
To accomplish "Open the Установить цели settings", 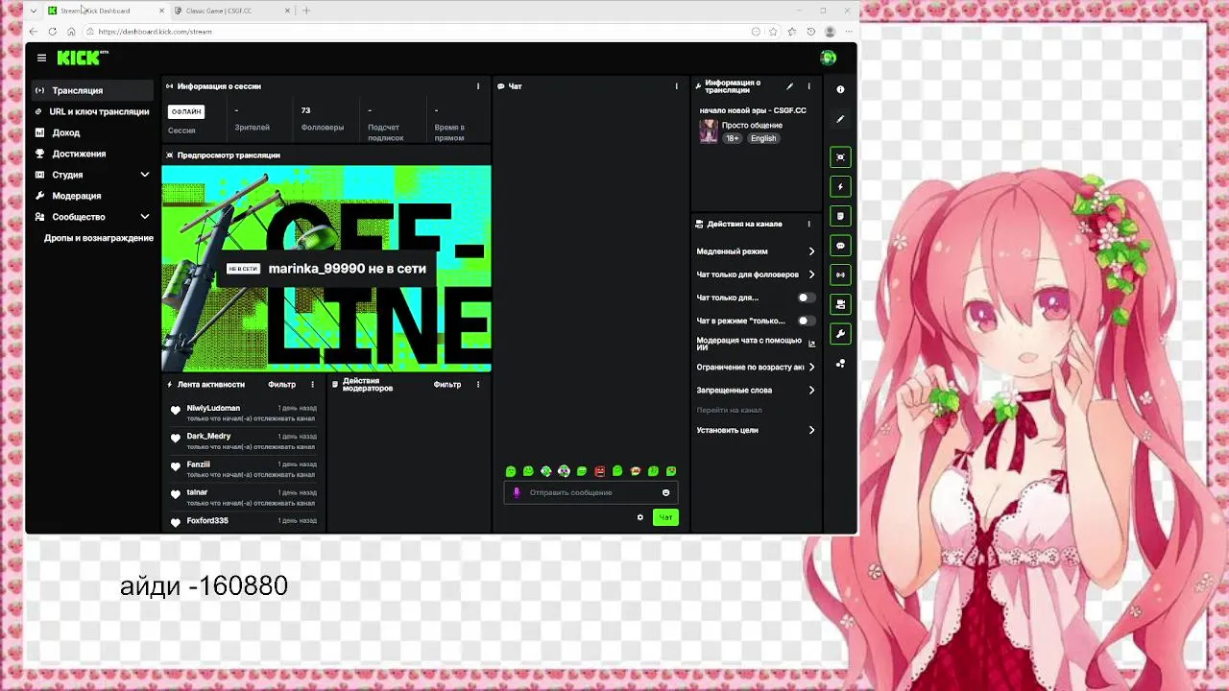I will click(x=756, y=430).
